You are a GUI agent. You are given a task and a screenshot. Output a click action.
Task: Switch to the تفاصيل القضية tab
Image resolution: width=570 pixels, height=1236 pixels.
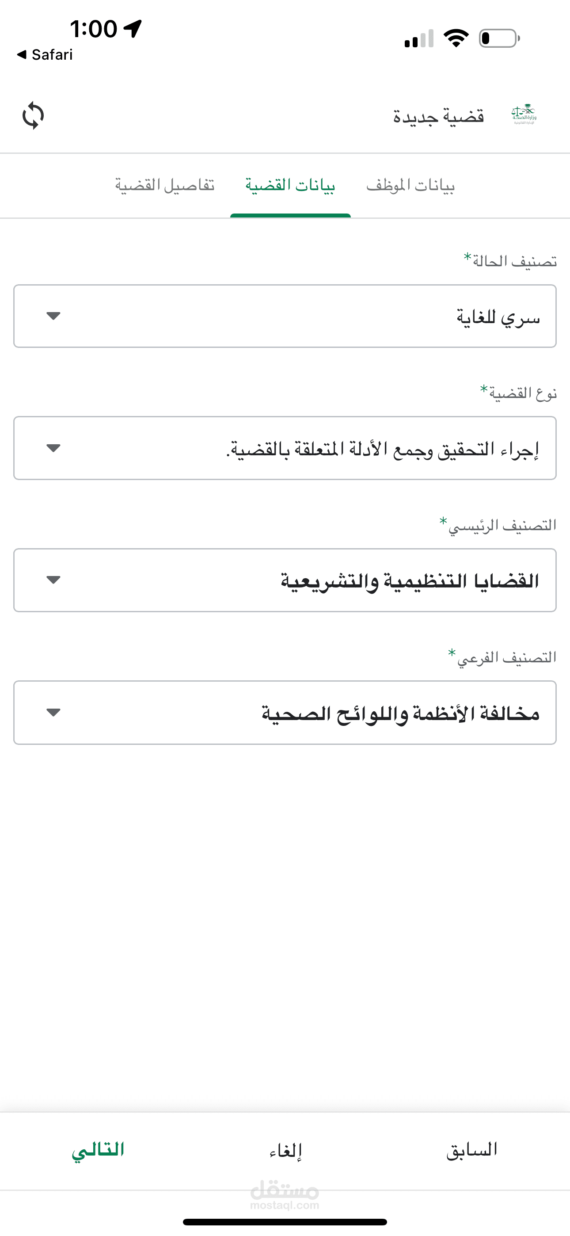click(x=164, y=185)
